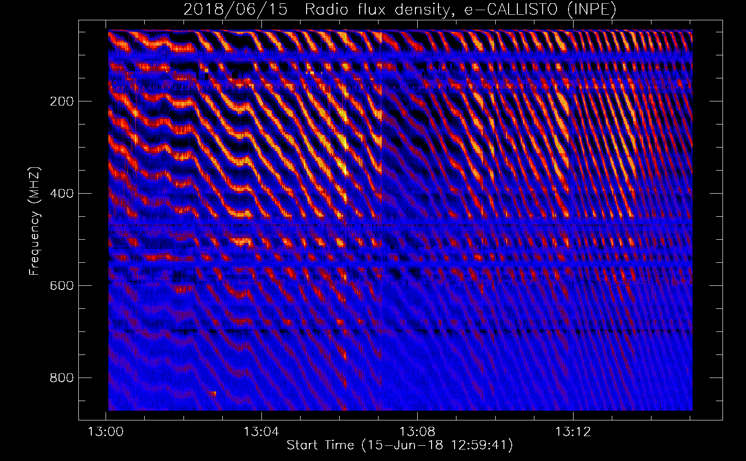The image size is (746, 461).
Task: Click the 13:04 time axis label
Action: click(x=261, y=432)
